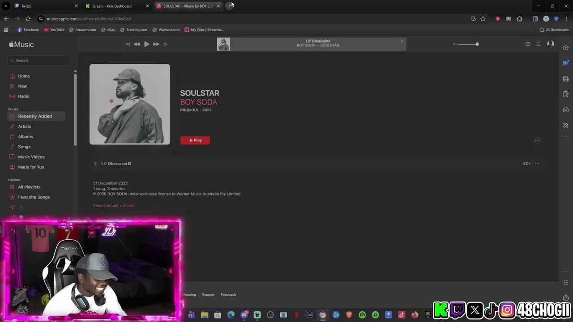Viewport: 573px width, 322px height.
Task: Open the Amazon.com bookmark
Action: point(82,30)
